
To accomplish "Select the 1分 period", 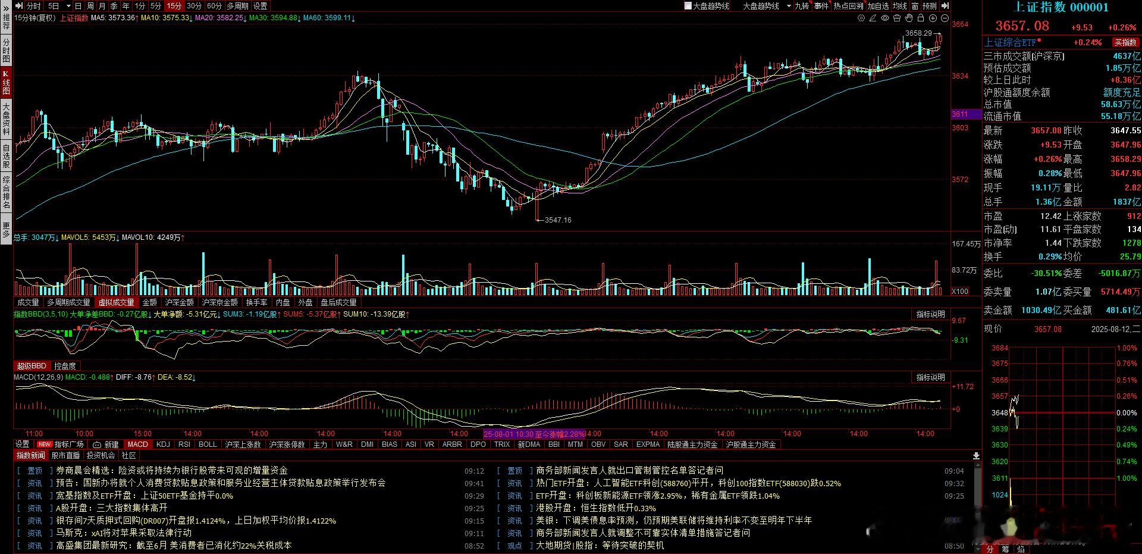I will pos(140,6).
